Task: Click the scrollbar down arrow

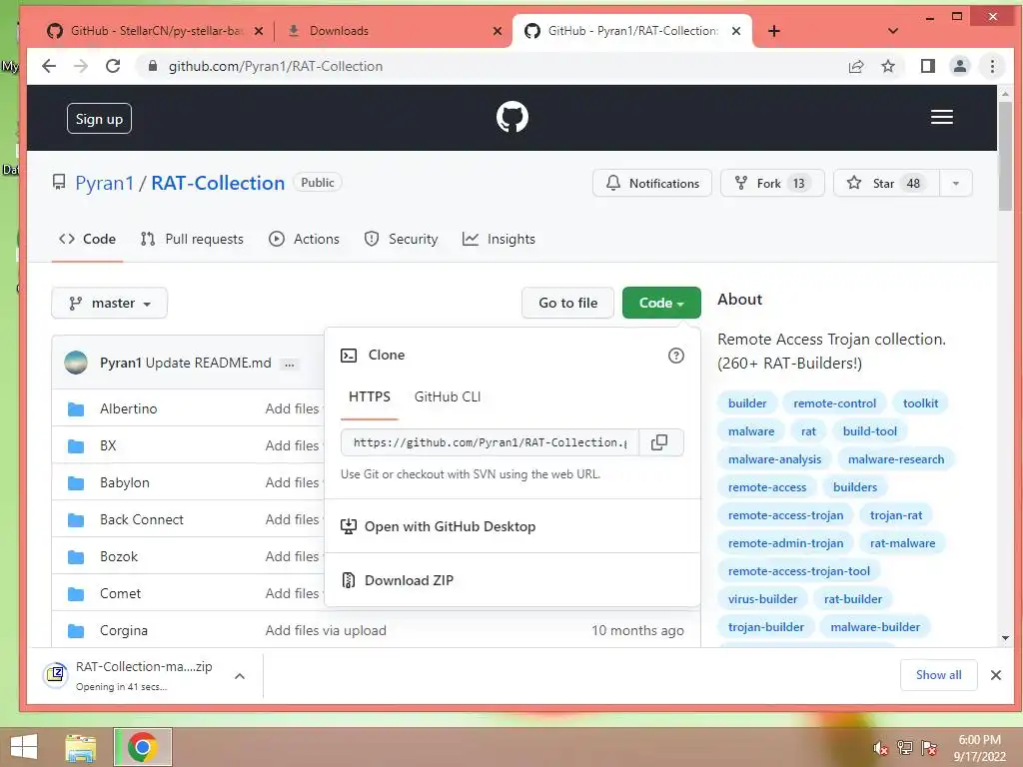Action: coord(1005,638)
